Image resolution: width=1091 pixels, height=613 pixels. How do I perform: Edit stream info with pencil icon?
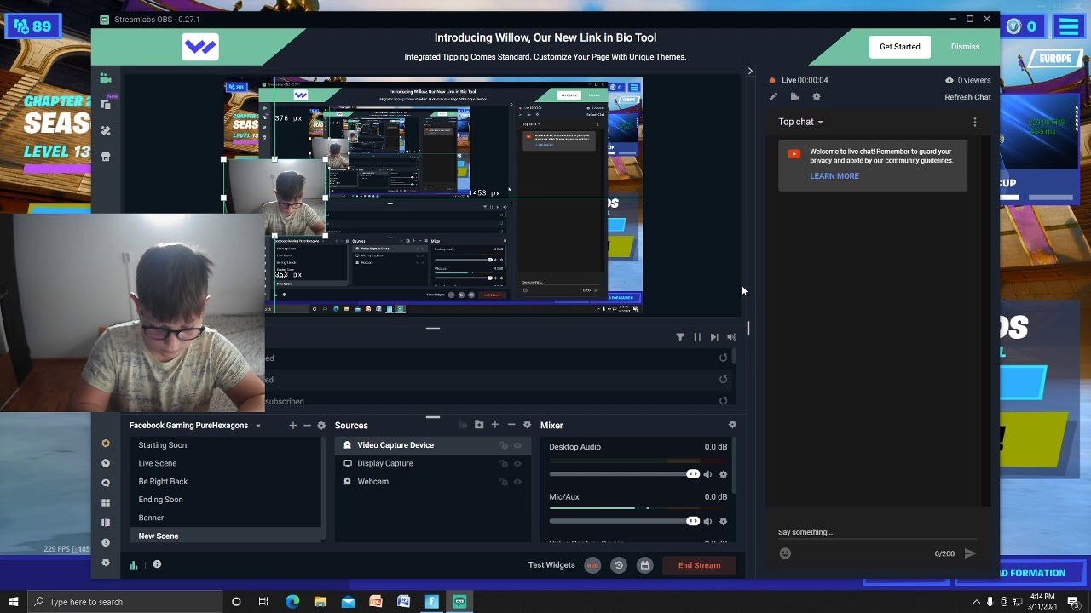(x=773, y=97)
